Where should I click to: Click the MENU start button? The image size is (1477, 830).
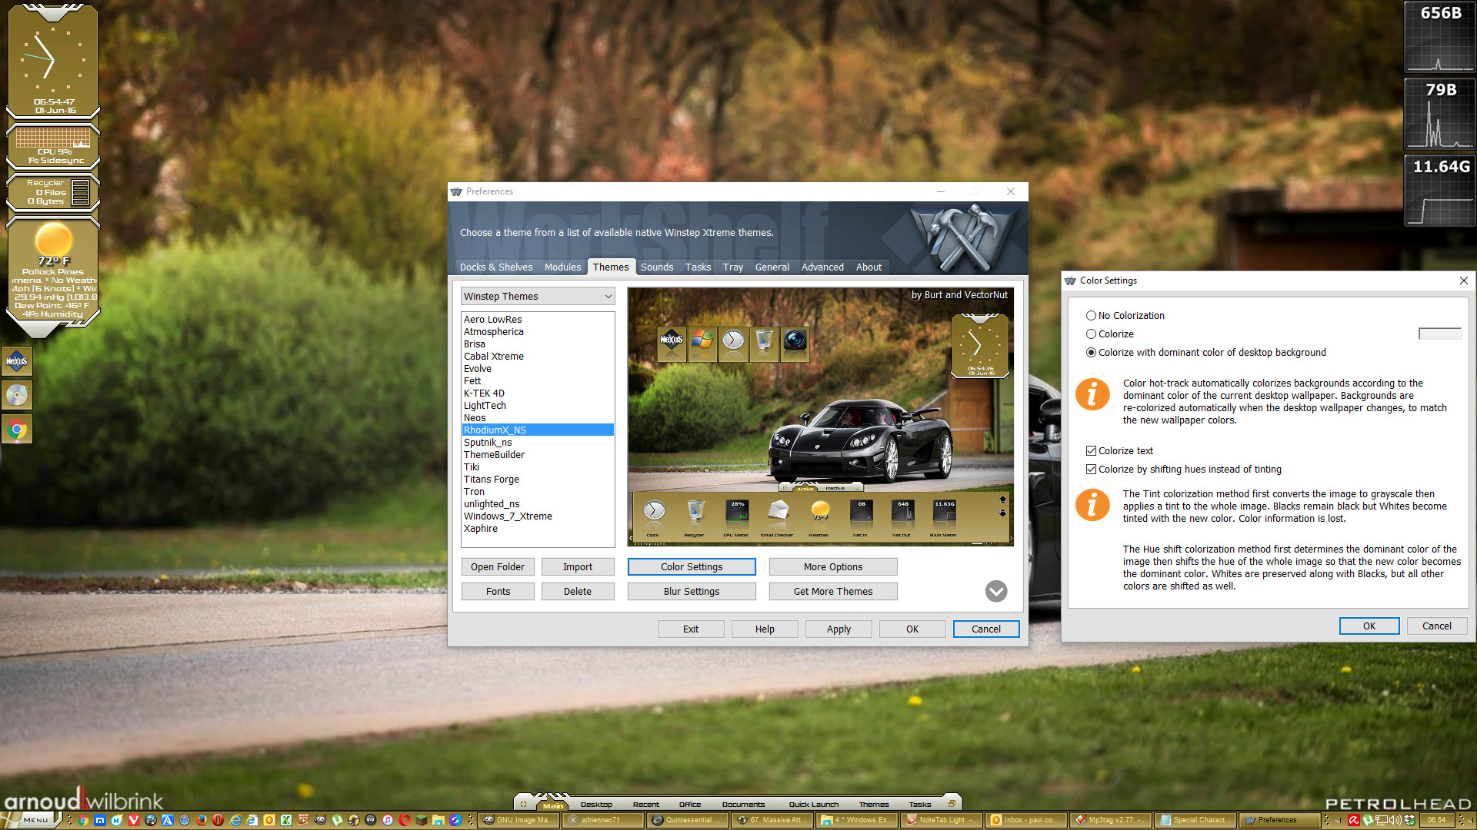[35, 820]
